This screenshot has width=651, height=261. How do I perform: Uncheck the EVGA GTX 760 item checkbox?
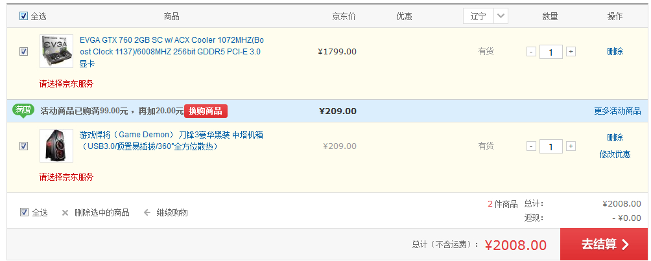pos(24,51)
